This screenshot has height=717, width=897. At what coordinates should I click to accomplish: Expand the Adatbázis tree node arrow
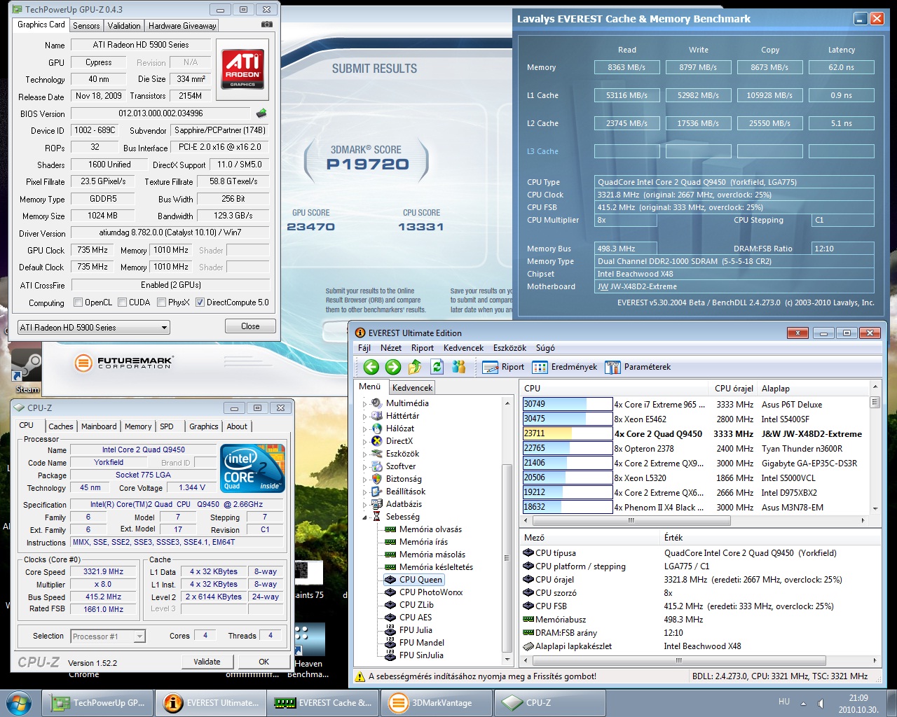pos(364,505)
